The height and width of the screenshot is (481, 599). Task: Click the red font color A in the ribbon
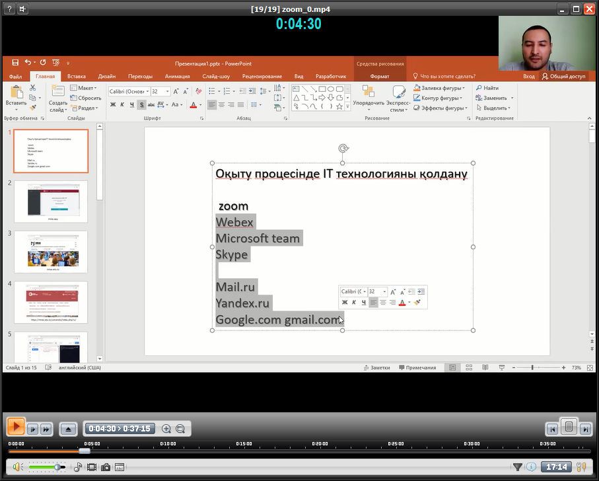pyautogui.click(x=194, y=104)
